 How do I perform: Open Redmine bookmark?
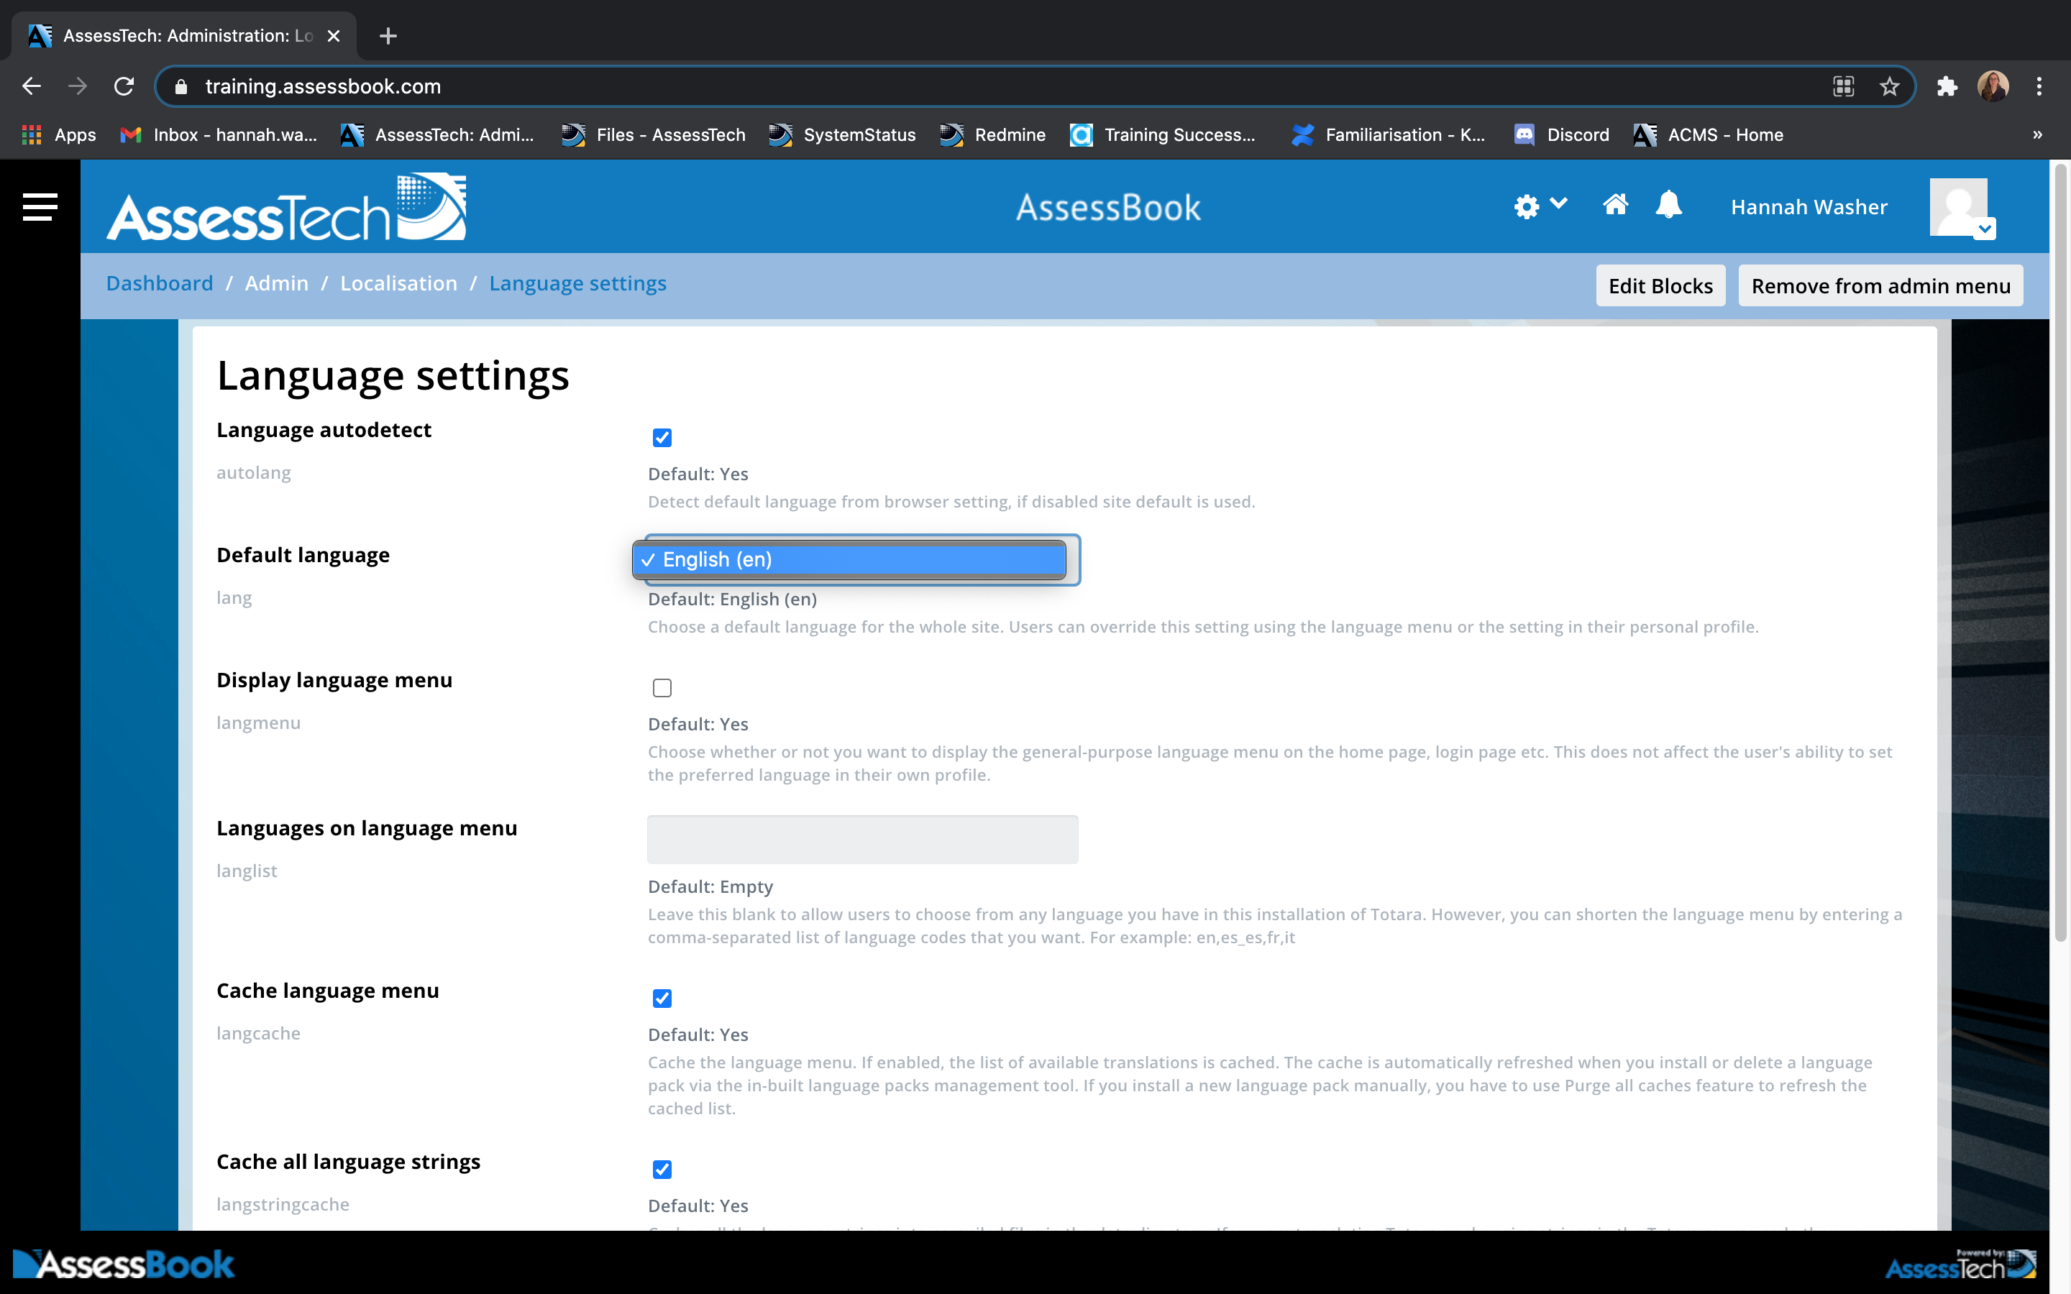992,134
